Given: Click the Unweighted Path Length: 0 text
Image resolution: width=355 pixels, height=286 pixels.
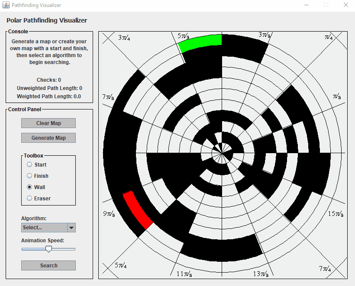Looking at the screenshot, I should tap(49, 88).
